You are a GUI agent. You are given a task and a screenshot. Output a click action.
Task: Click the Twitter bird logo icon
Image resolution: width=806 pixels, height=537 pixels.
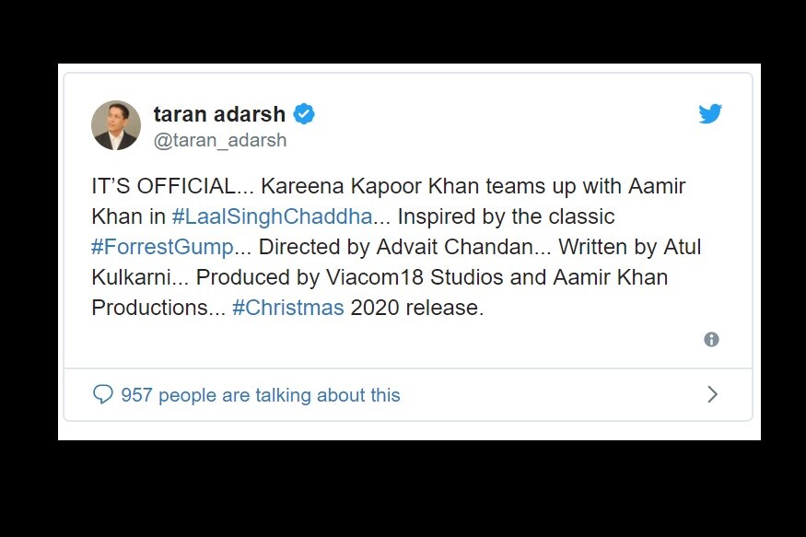pos(710,113)
